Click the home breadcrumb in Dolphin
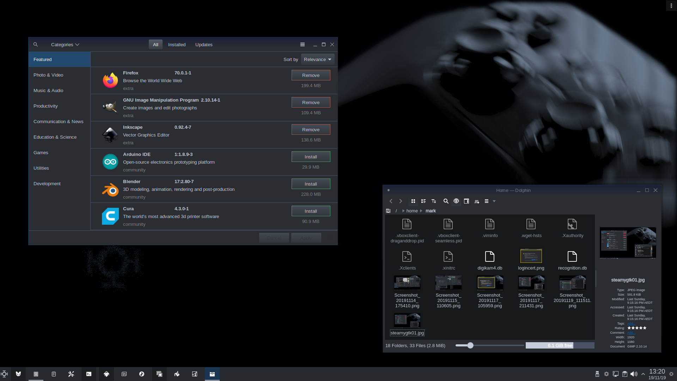677x381 pixels. [412, 211]
